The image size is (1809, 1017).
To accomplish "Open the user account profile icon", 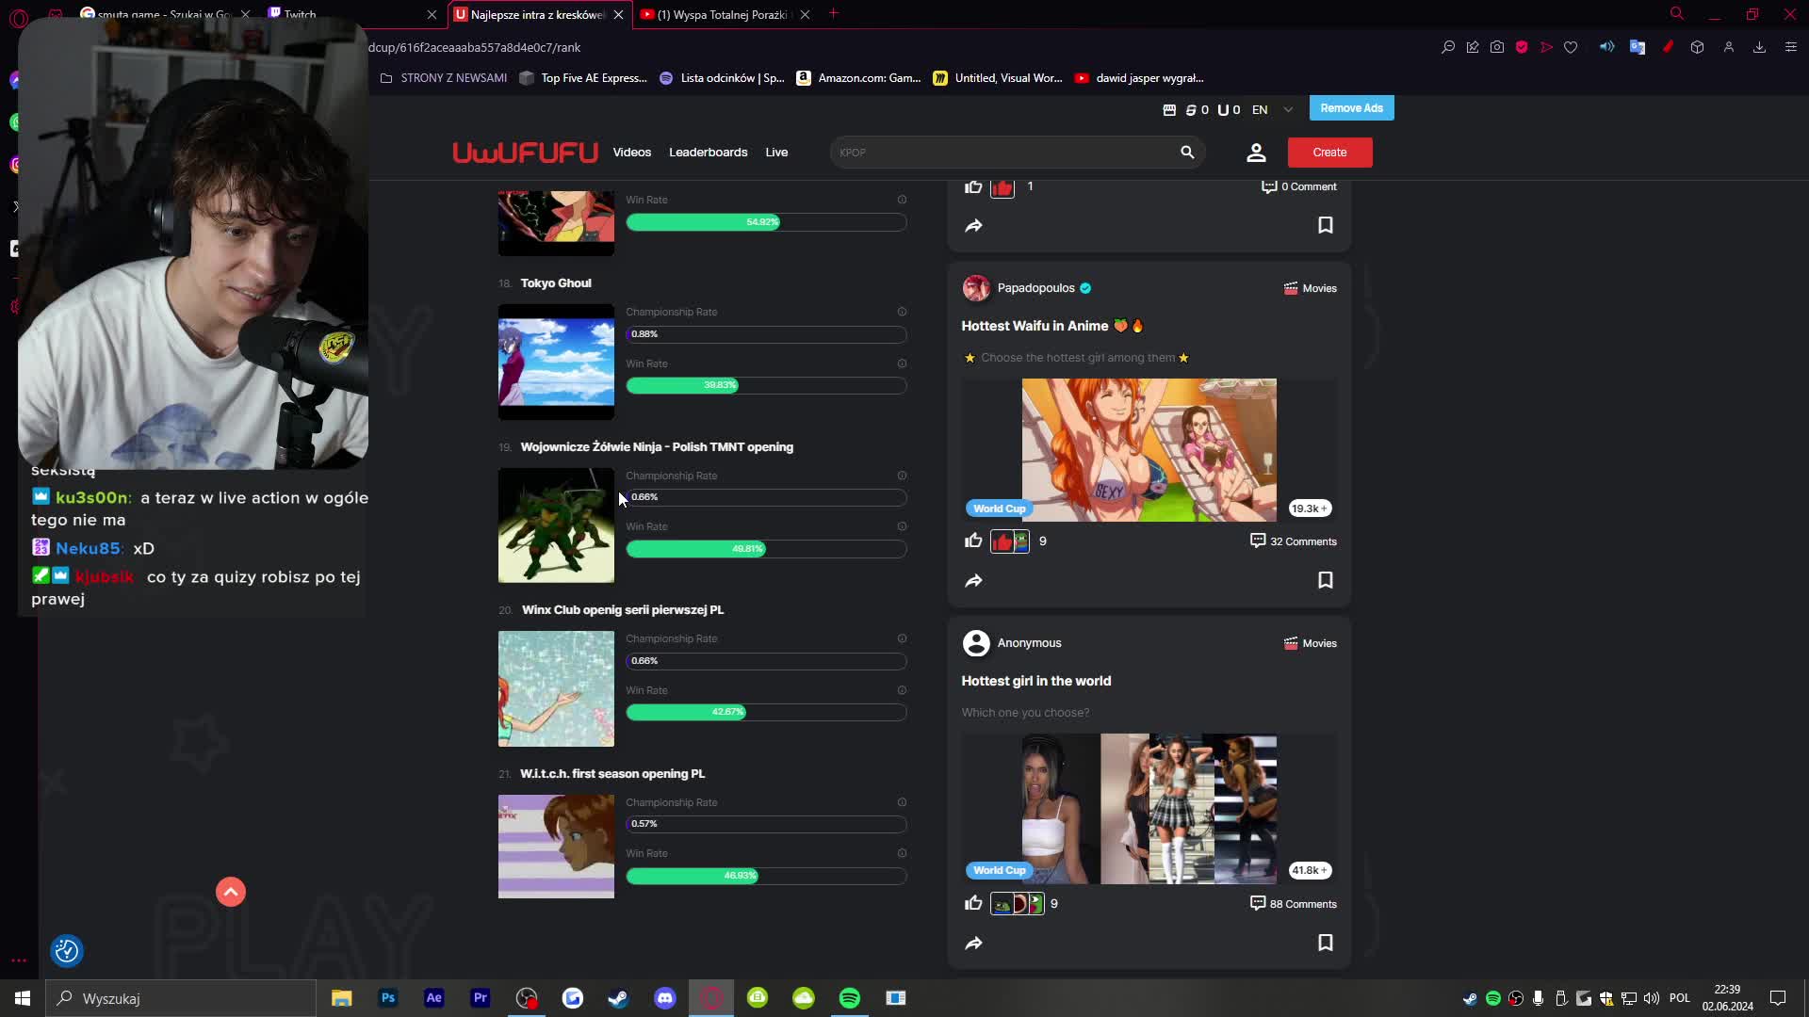I will pos(1256,153).
